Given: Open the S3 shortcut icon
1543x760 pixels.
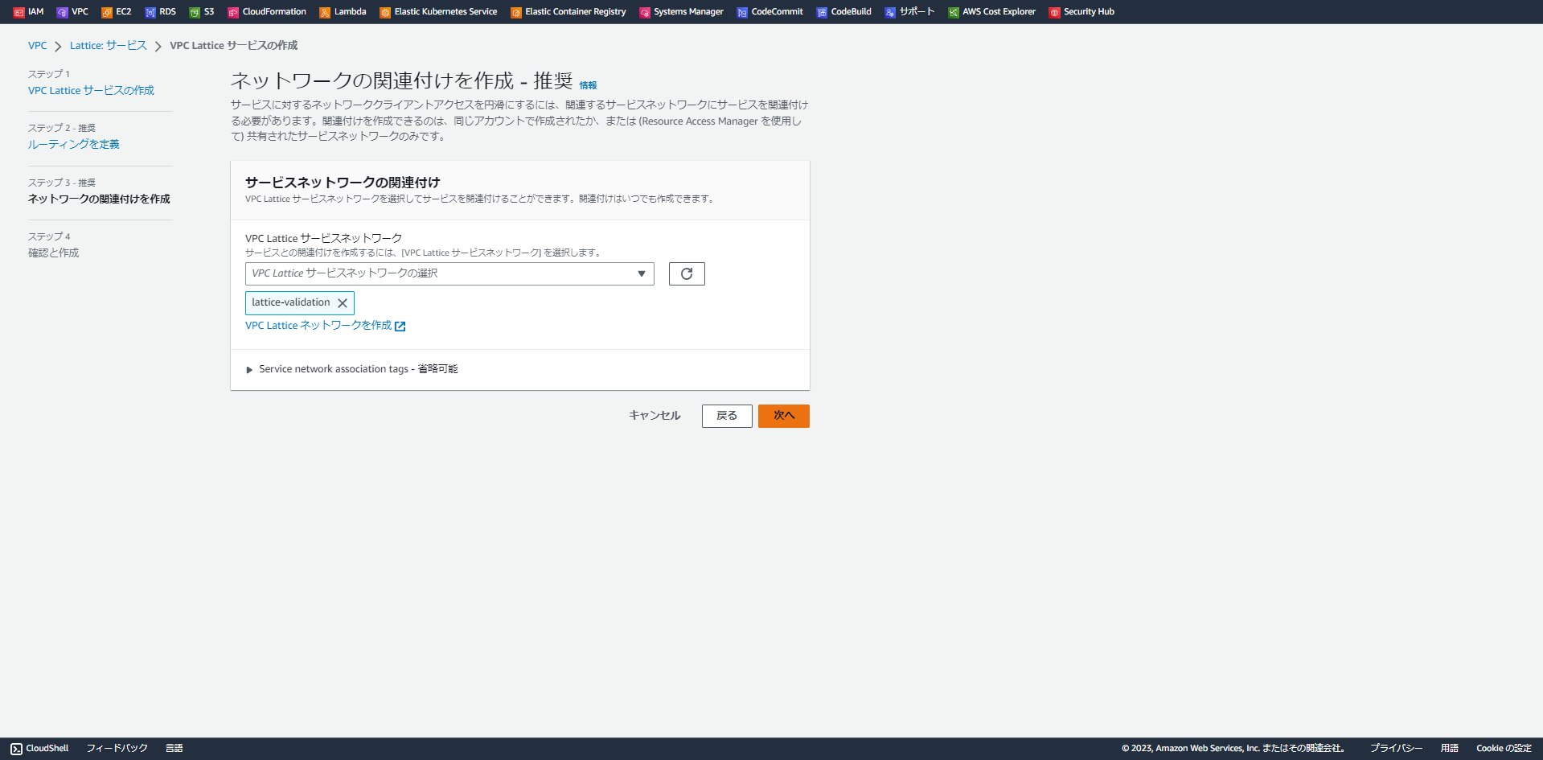Looking at the screenshot, I should [195, 12].
